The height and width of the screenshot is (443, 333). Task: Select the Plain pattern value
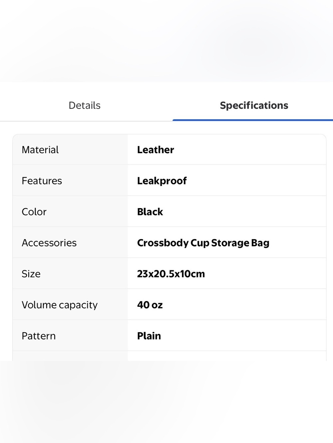149,336
